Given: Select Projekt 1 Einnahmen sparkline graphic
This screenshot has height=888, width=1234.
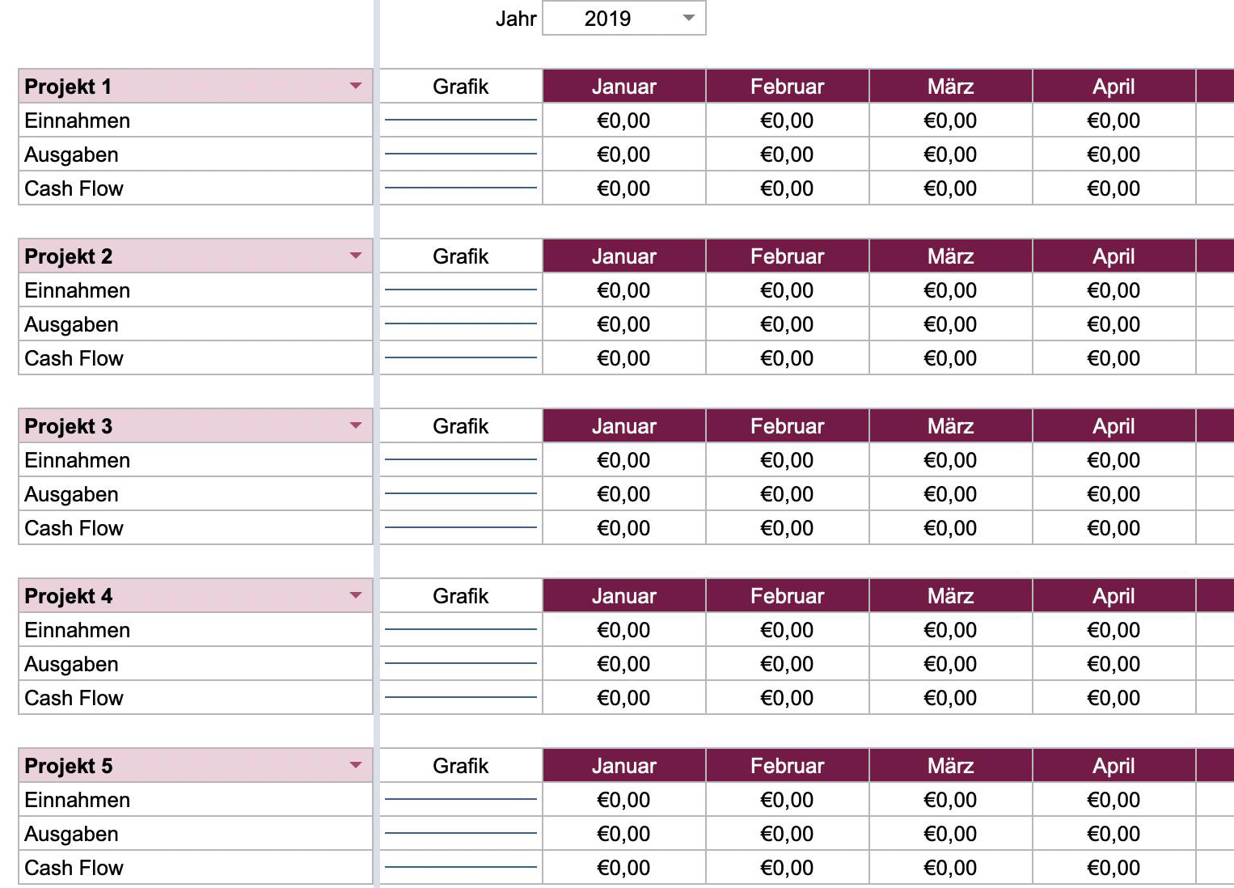Looking at the screenshot, I should pos(461,120).
